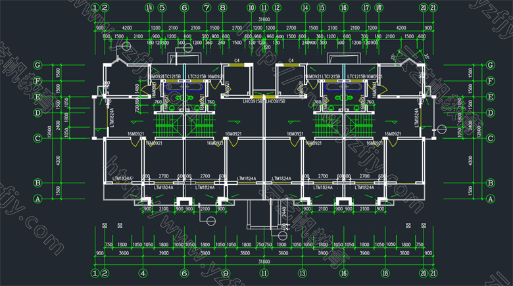Pick axis bubble D on the right side
Screen dimensions: 513x286
(490, 113)
